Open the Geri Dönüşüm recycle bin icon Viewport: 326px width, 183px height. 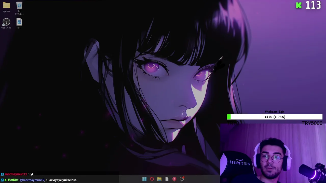(19, 8)
